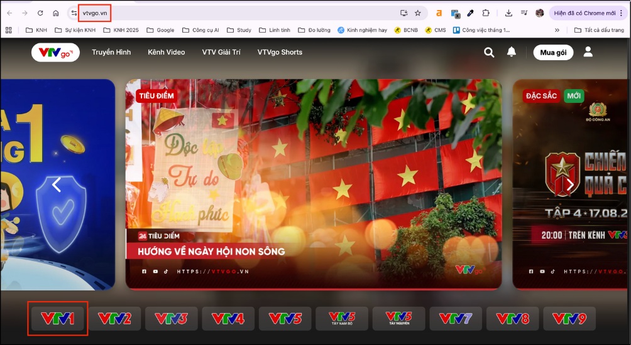Go to the Kênh Video tab
Screen dimensions: 631x345
coord(167,53)
